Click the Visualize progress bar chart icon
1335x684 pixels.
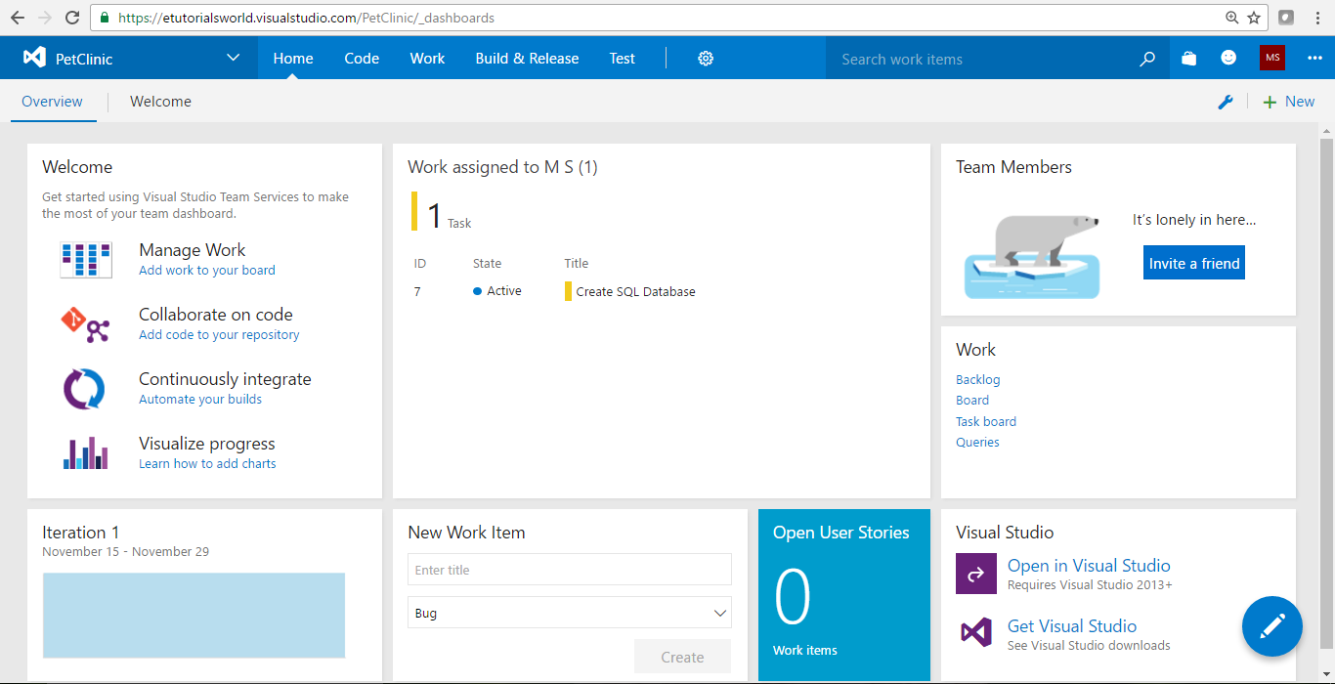[x=86, y=452]
